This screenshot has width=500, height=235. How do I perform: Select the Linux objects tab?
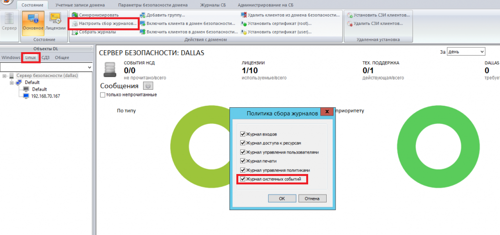click(31, 58)
